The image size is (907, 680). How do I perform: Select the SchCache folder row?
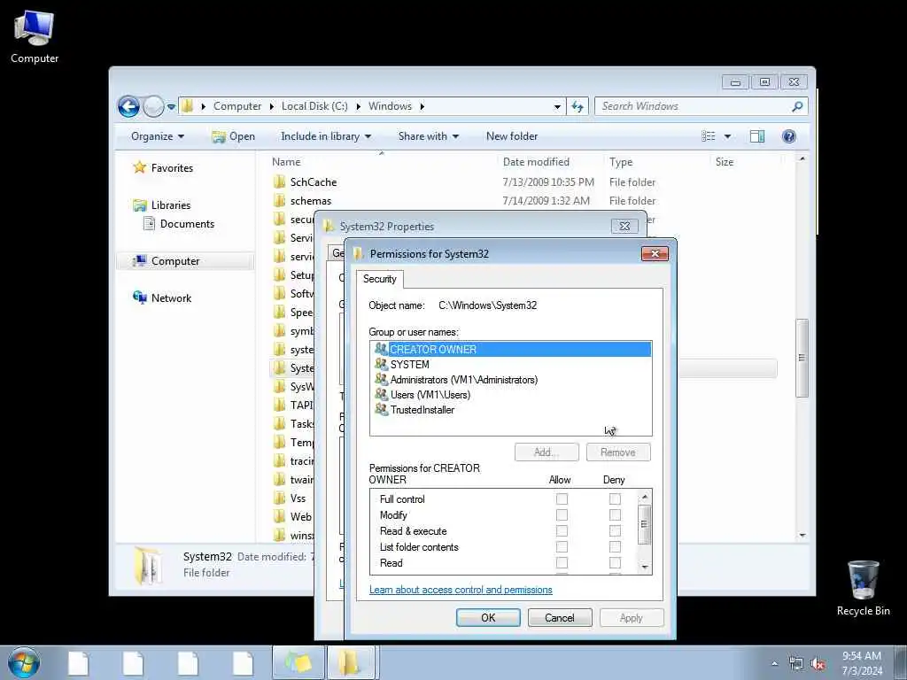coord(523,182)
